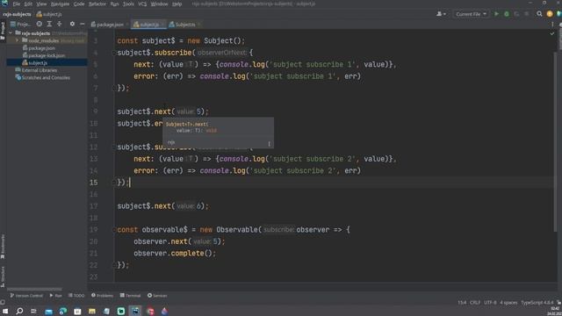Open Navigate menu

pyautogui.click(x=60, y=4)
